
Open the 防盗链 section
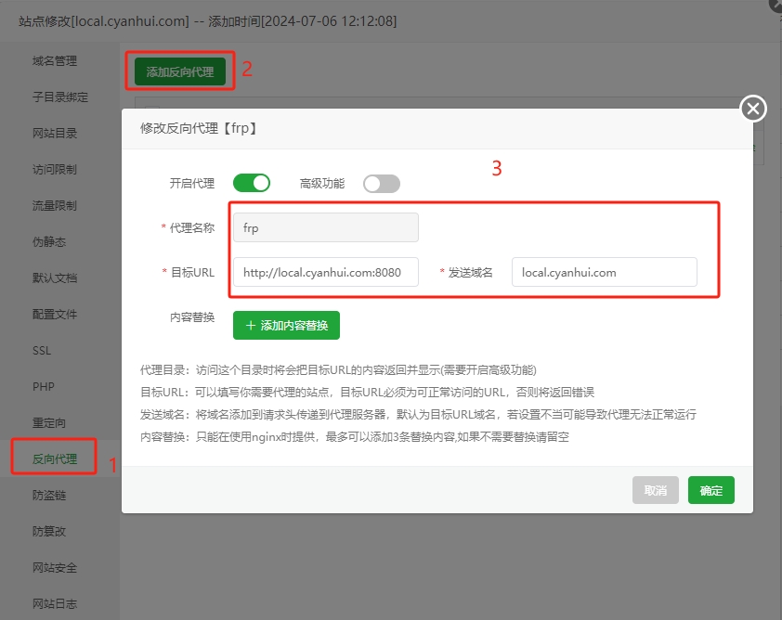49,496
